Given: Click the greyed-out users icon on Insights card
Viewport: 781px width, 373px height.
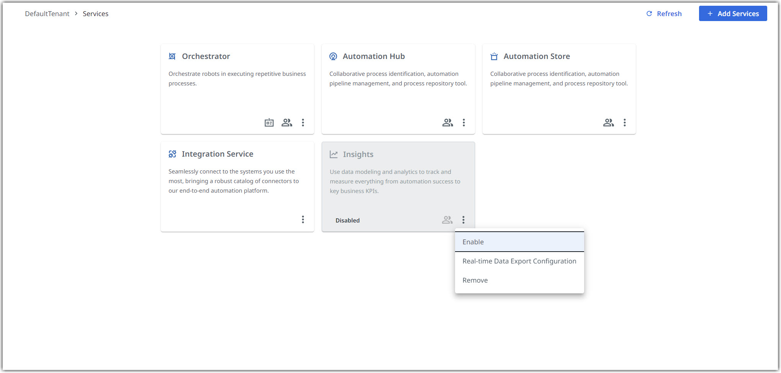Looking at the screenshot, I should (x=447, y=219).
